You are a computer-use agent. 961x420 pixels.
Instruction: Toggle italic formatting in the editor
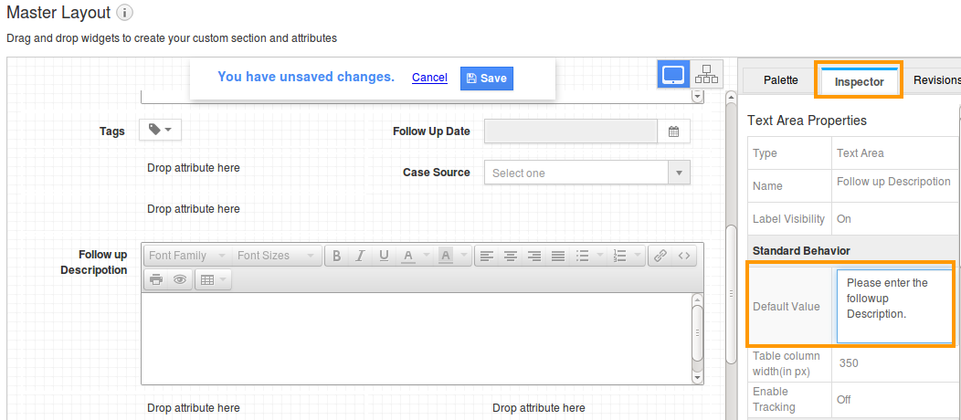pos(360,256)
